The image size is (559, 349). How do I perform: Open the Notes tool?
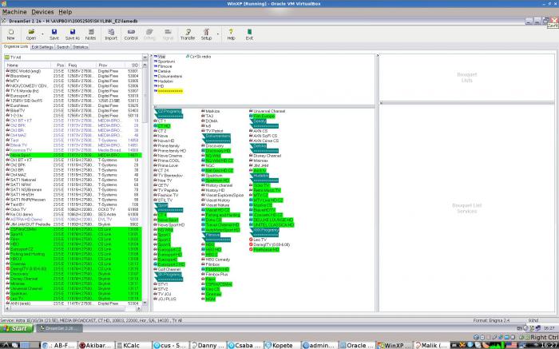click(x=90, y=34)
